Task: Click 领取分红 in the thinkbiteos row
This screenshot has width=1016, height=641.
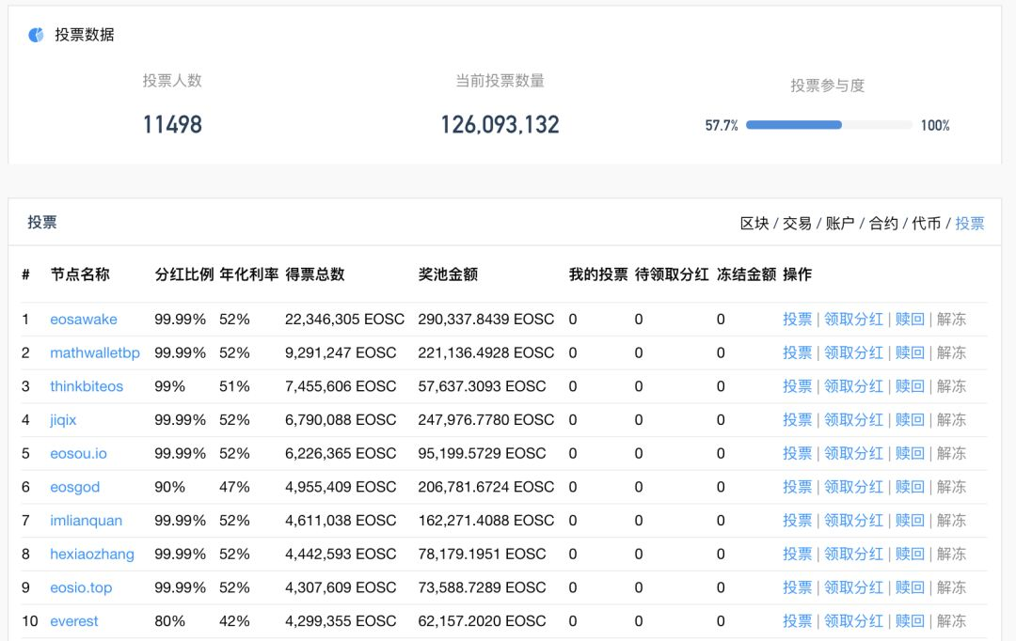Action: point(853,386)
